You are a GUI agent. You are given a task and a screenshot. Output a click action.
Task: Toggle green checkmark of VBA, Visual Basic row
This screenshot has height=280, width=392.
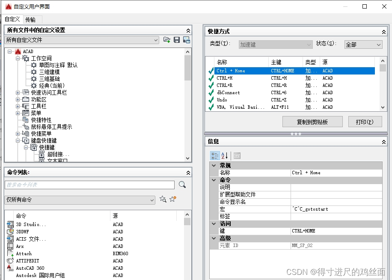(x=211, y=107)
